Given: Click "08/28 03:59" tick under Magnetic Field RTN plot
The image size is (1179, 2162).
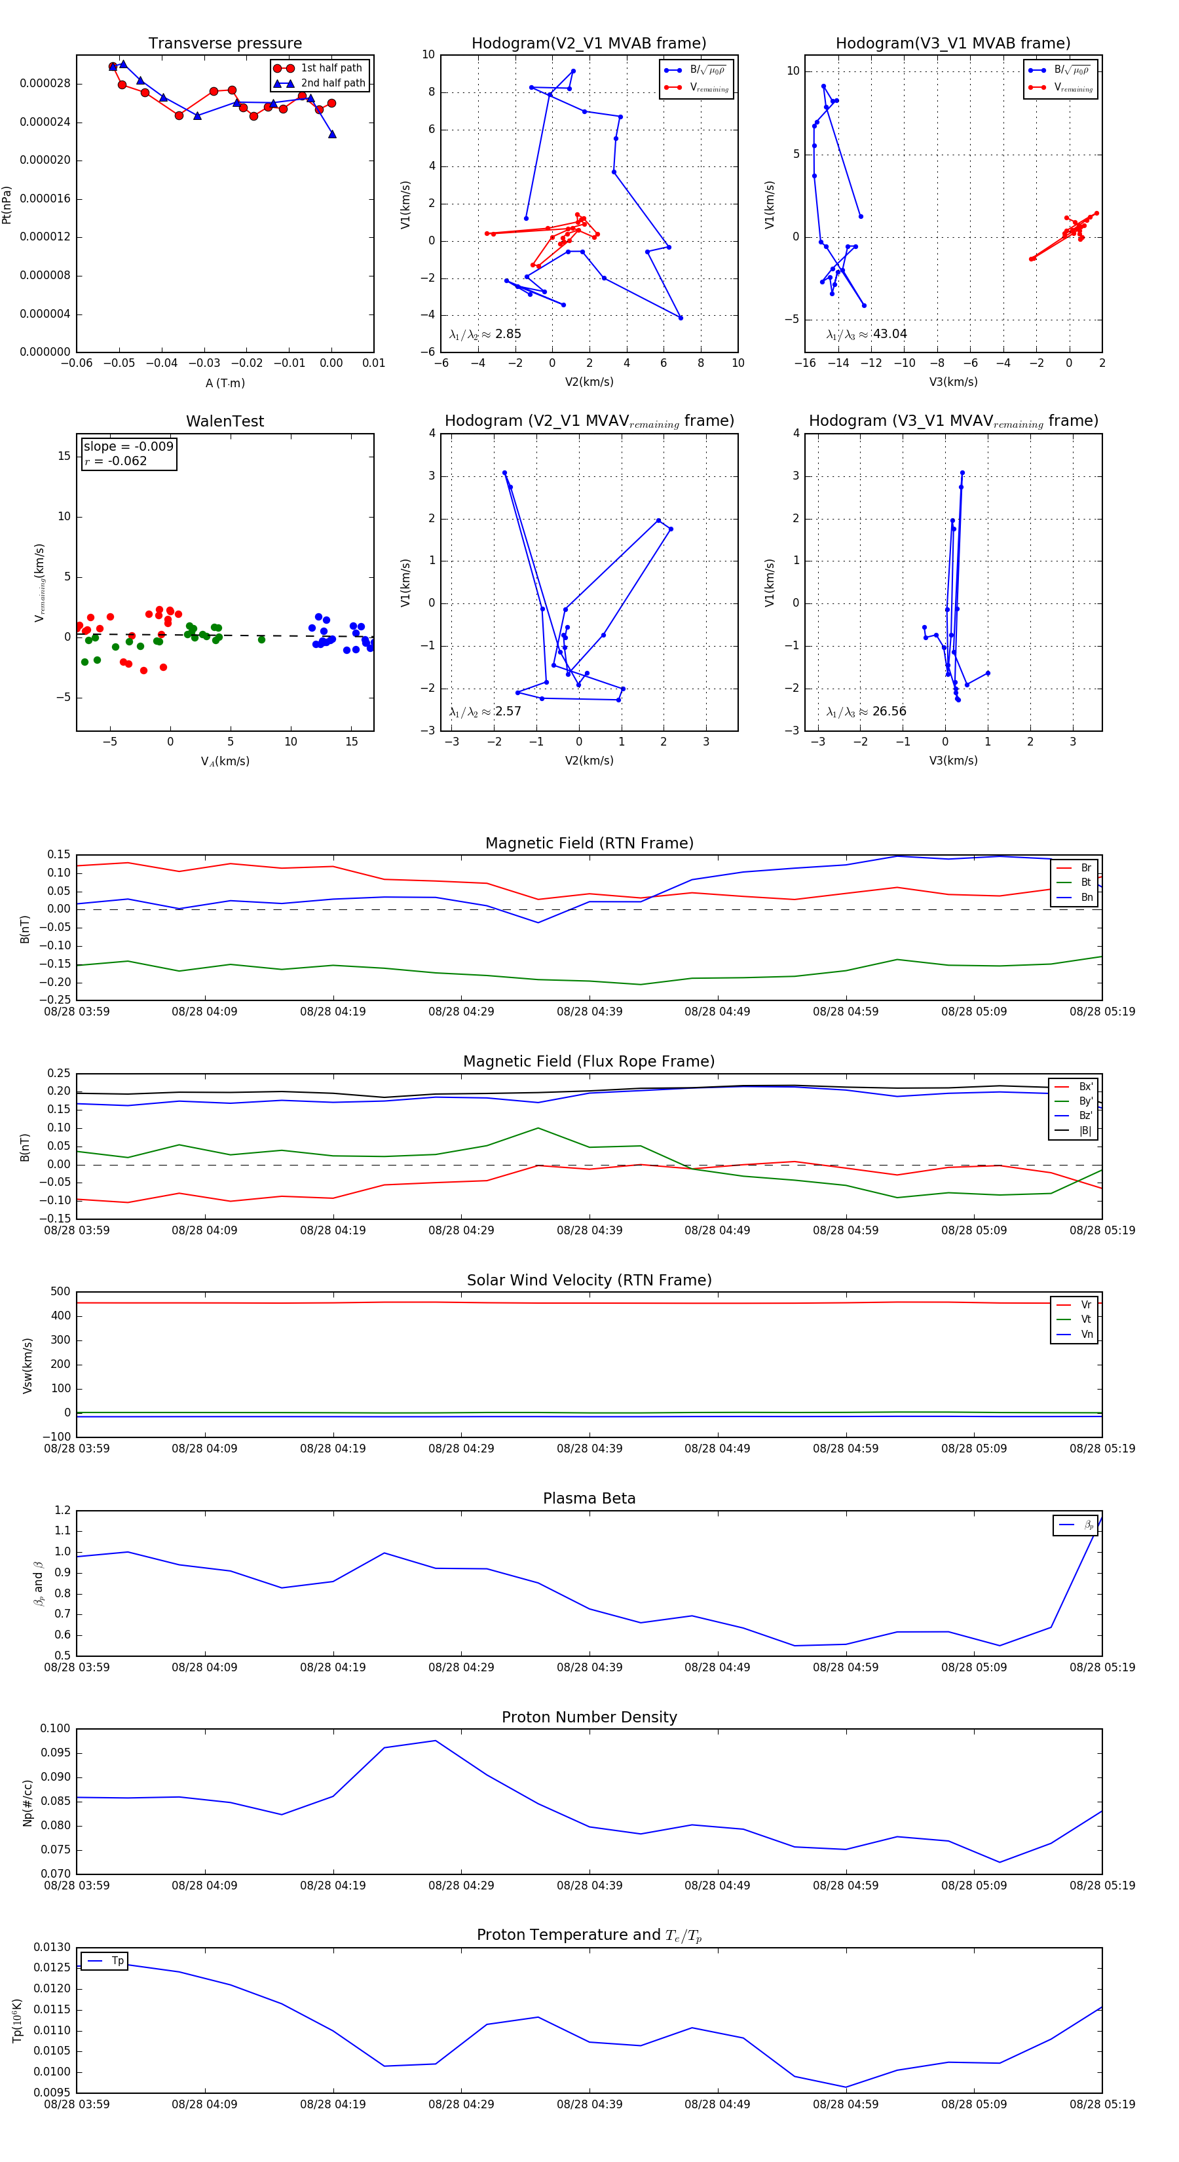Looking at the screenshot, I should [77, 1012].
